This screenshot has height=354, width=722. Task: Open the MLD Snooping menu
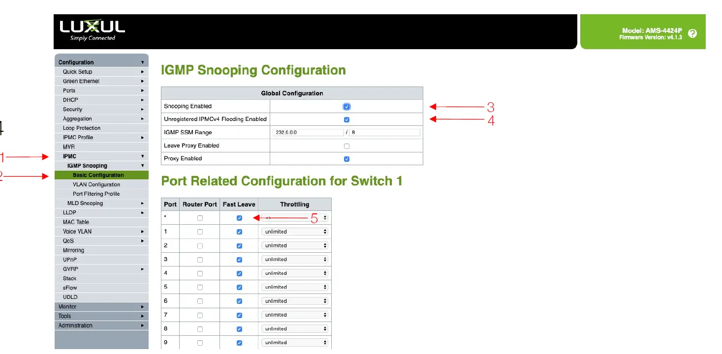click(101, 203)
